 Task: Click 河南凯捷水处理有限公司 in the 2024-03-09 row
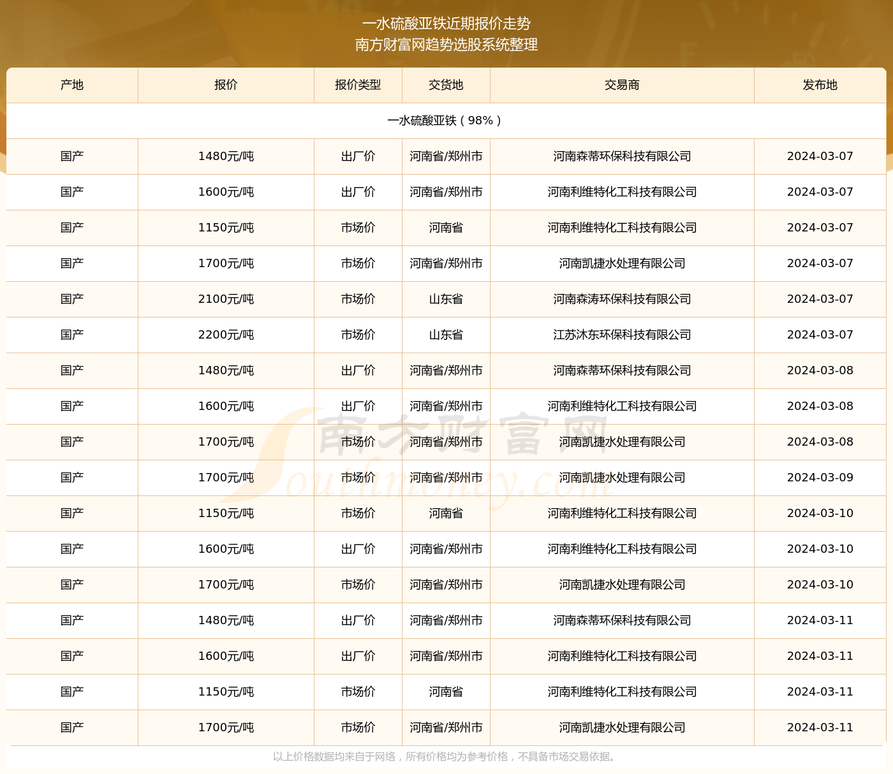pos(622,478)
